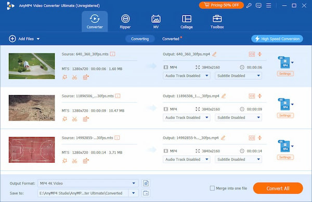The width and height of the screenshot is (312, 202).
Task: Open the Save to path dropdown
Action: (134, 193)
